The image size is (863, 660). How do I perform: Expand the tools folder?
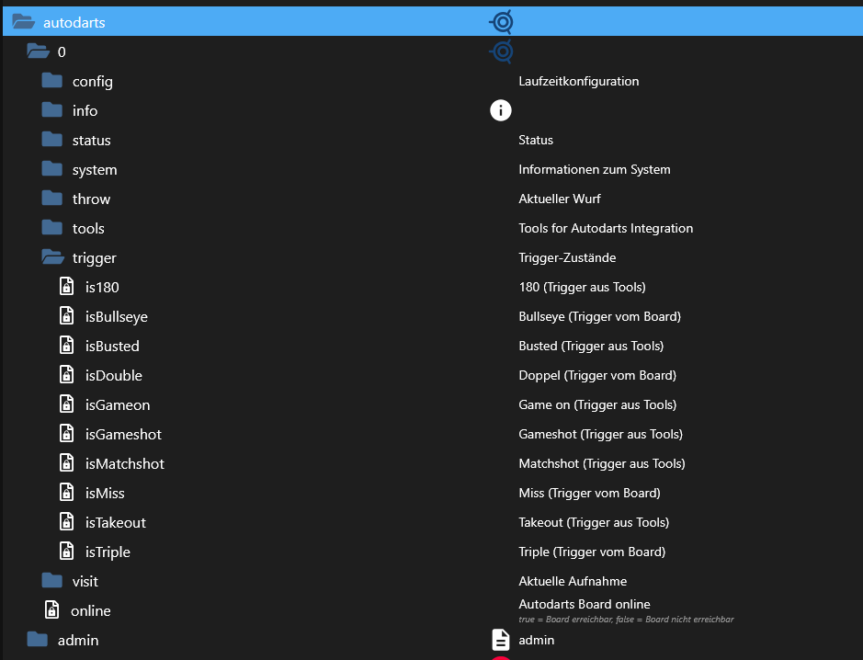pyautogui.click(x=52, y=228)
